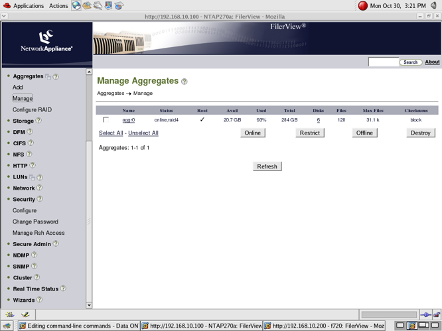
Task: Click the Offline button
Action: 364,133
